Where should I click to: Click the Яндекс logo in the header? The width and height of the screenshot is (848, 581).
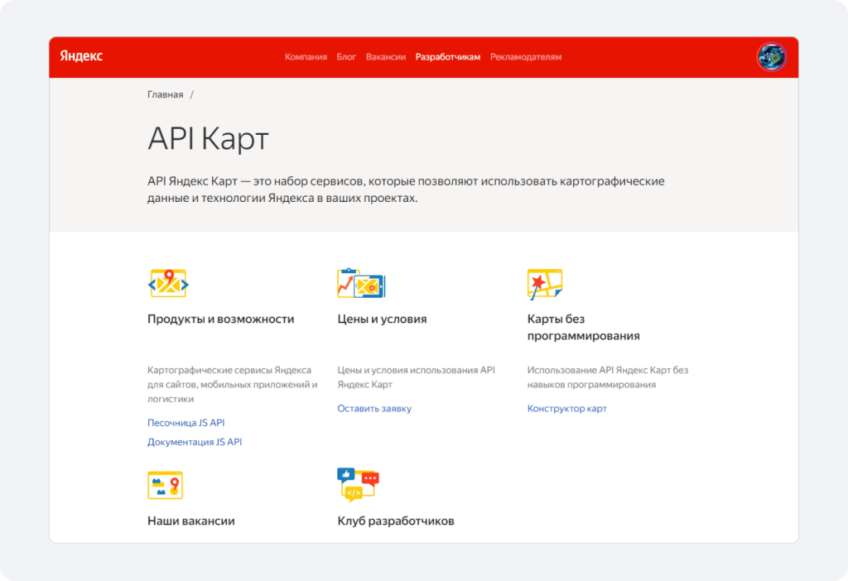(x=81, y=56)
